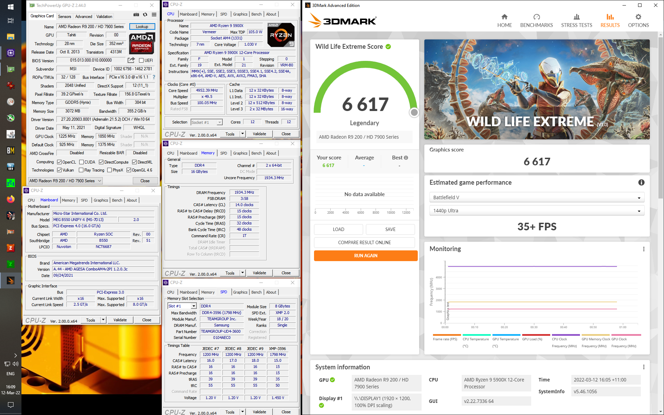This screenshot has height=415, width=664.
Task: Click Validate in the CPU-Z Mainboard window
Action: [120, 320]
